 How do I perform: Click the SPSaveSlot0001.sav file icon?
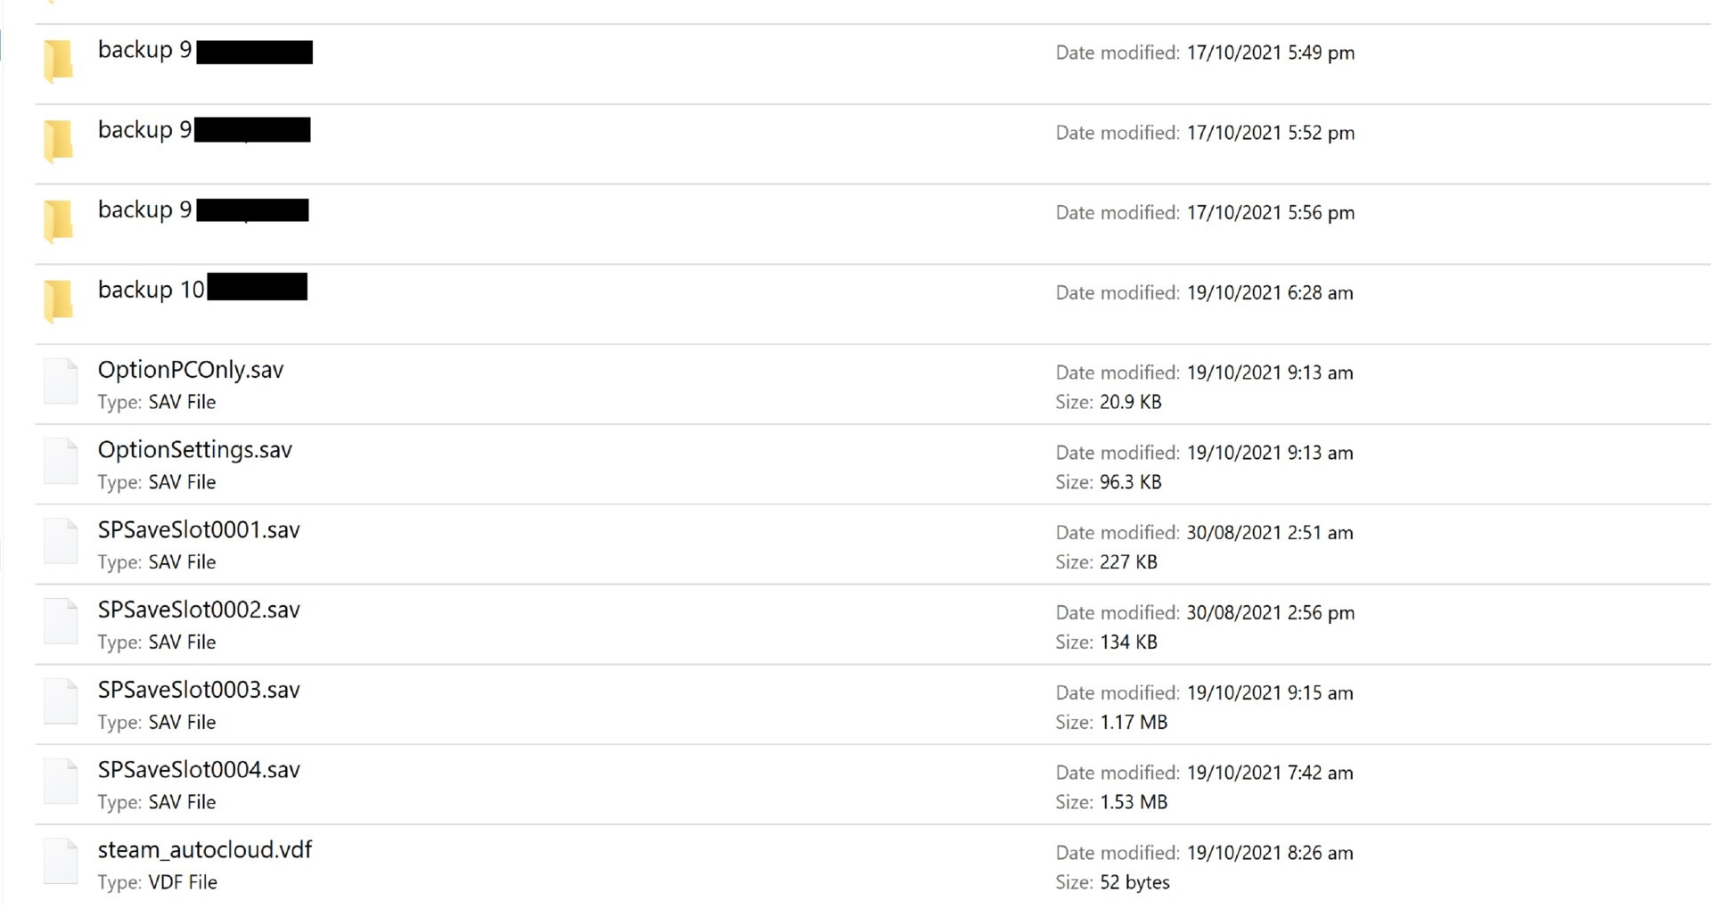(61, 541)
